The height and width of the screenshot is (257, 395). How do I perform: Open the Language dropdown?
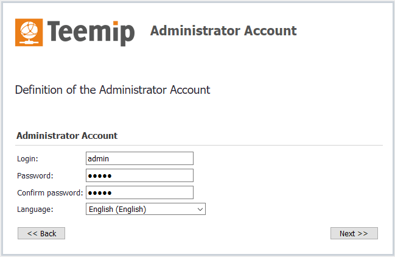(x=146, y=209)
